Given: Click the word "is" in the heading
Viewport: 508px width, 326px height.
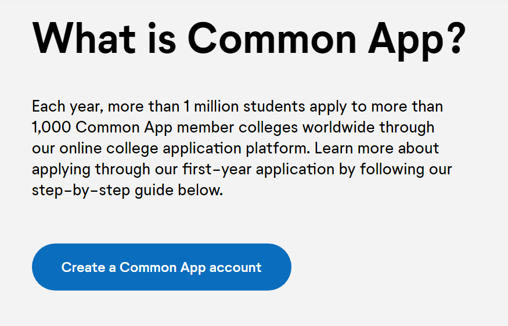Looking at the screenshot, I should tap(163, 38).
